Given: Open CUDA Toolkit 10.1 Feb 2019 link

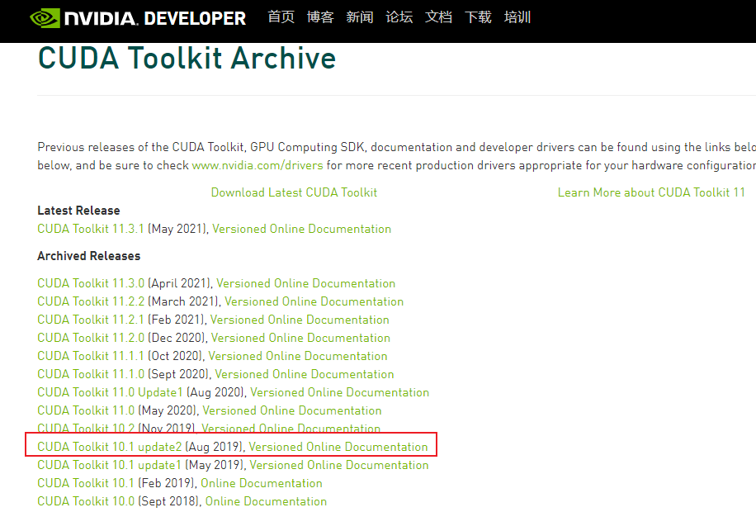Looking at the screenshot, I should click(86, 483).
